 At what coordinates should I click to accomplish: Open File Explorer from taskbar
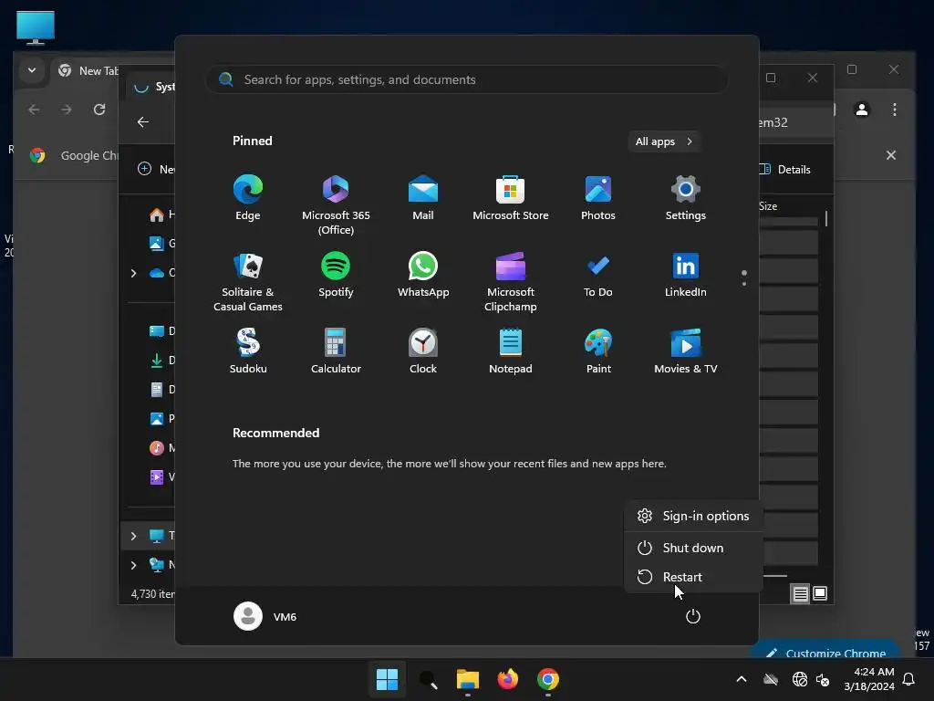[468, 679]
